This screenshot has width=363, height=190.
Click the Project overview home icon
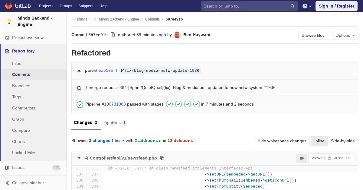7,38
